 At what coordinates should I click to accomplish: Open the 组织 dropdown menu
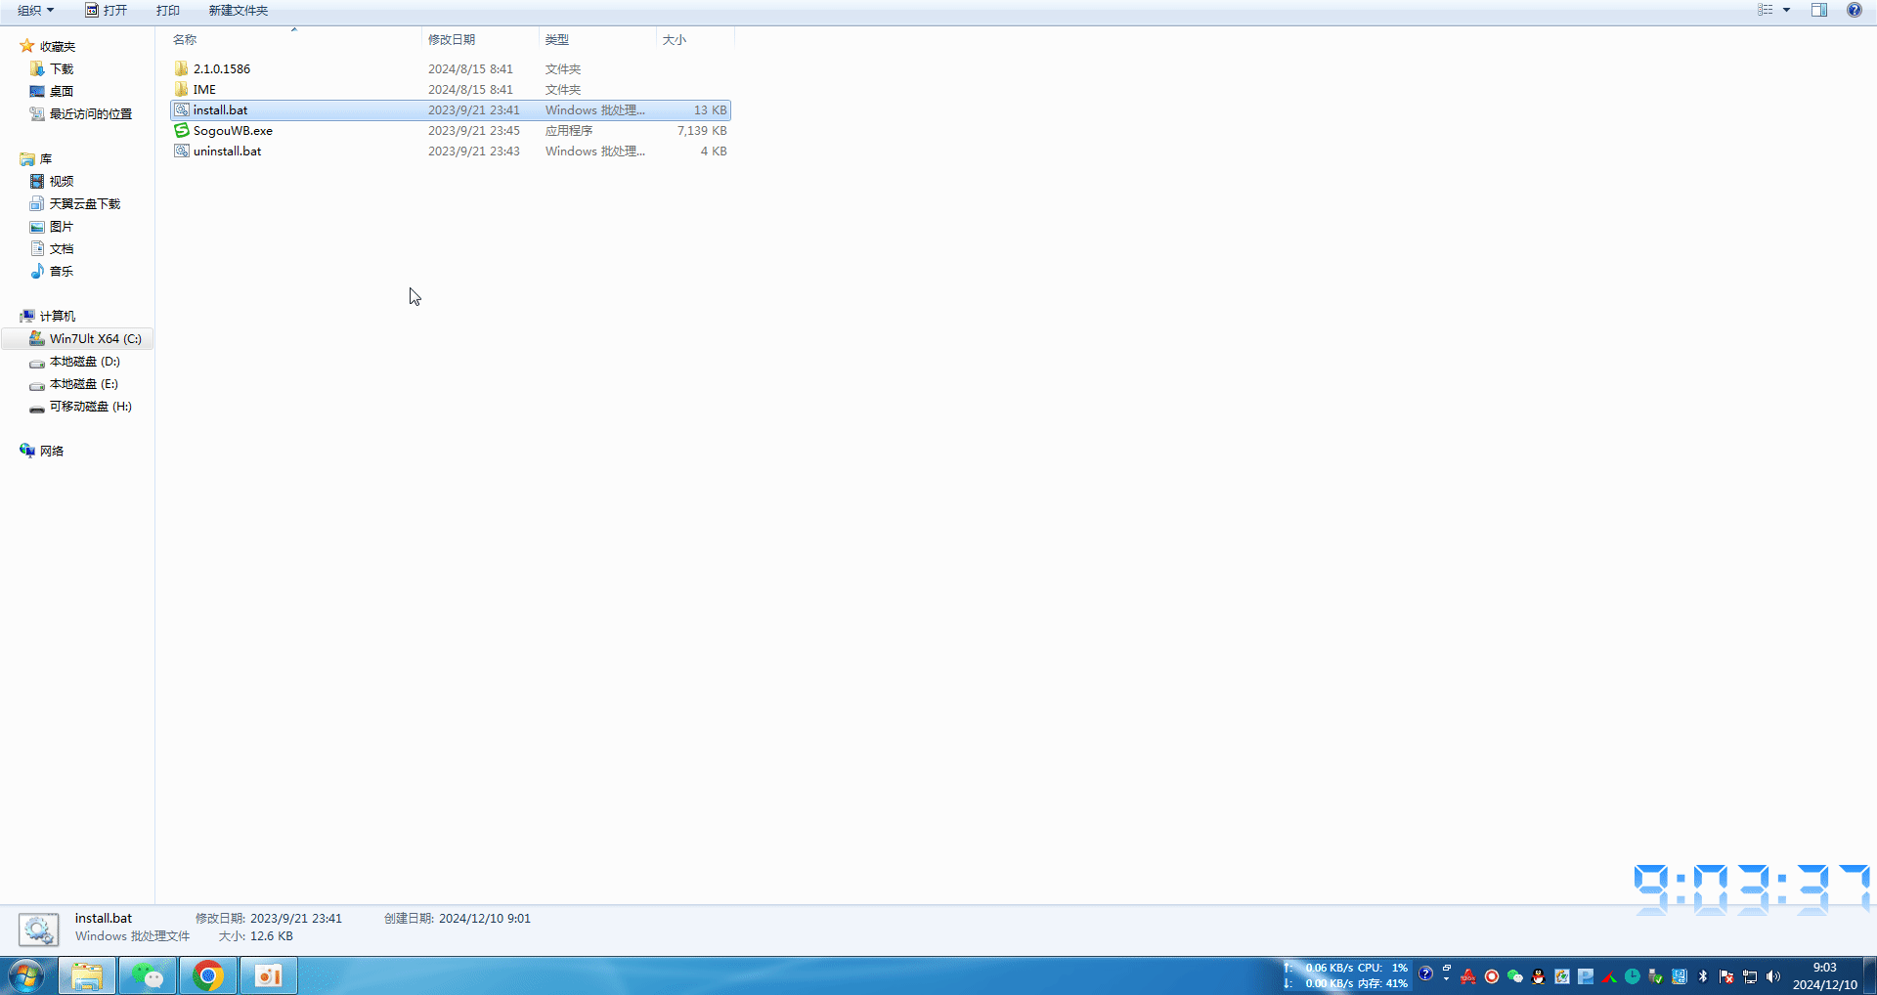coord(35,10)
